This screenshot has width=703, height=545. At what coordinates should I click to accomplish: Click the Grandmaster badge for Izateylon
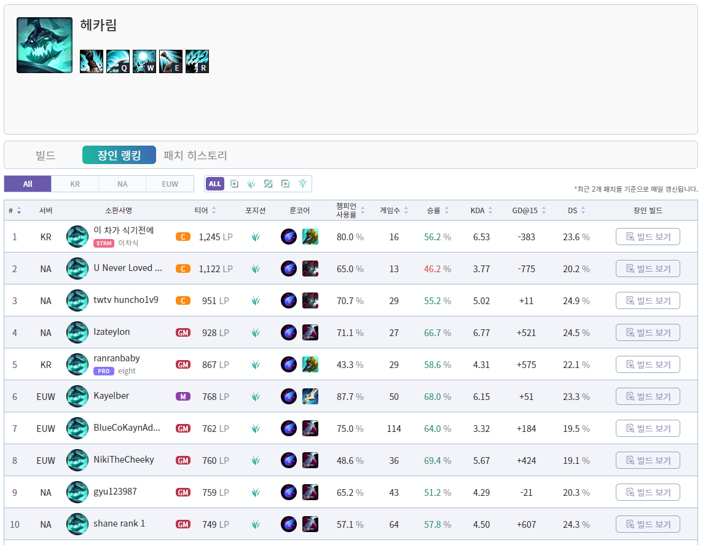(x=183, y=333)
